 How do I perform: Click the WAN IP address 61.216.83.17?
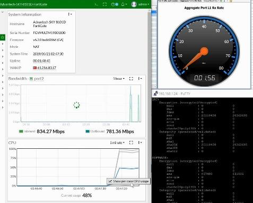(x=47, y=68)
